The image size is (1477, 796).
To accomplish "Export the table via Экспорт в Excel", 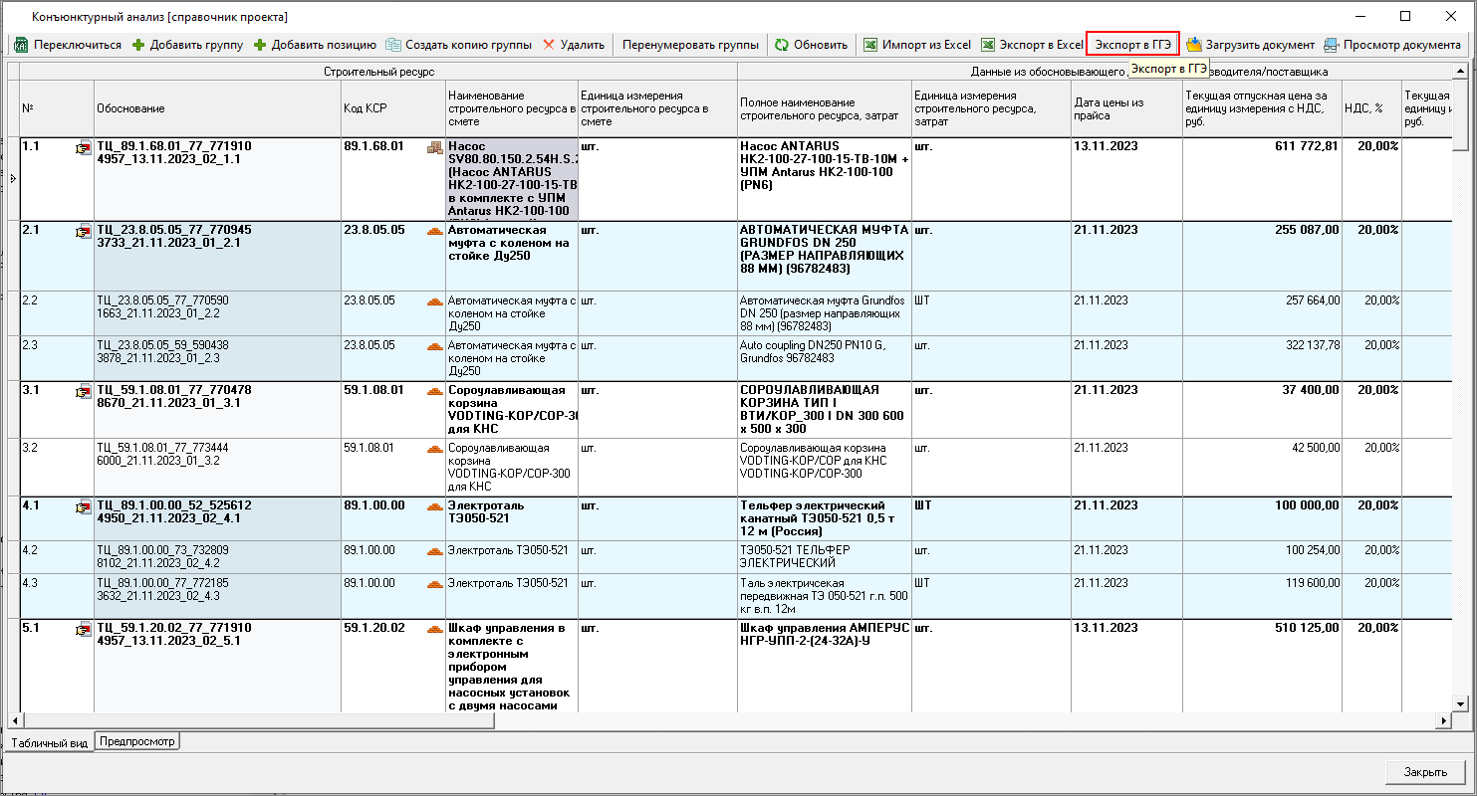I will coord(1032,45).
